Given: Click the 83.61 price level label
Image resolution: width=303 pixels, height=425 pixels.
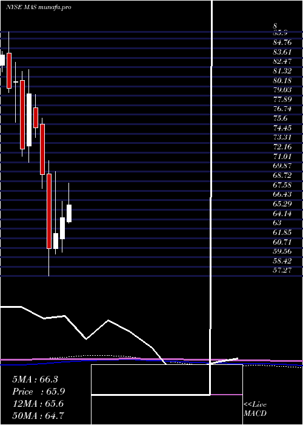Looking at the screenshot, I should click(x=282, y=52).
